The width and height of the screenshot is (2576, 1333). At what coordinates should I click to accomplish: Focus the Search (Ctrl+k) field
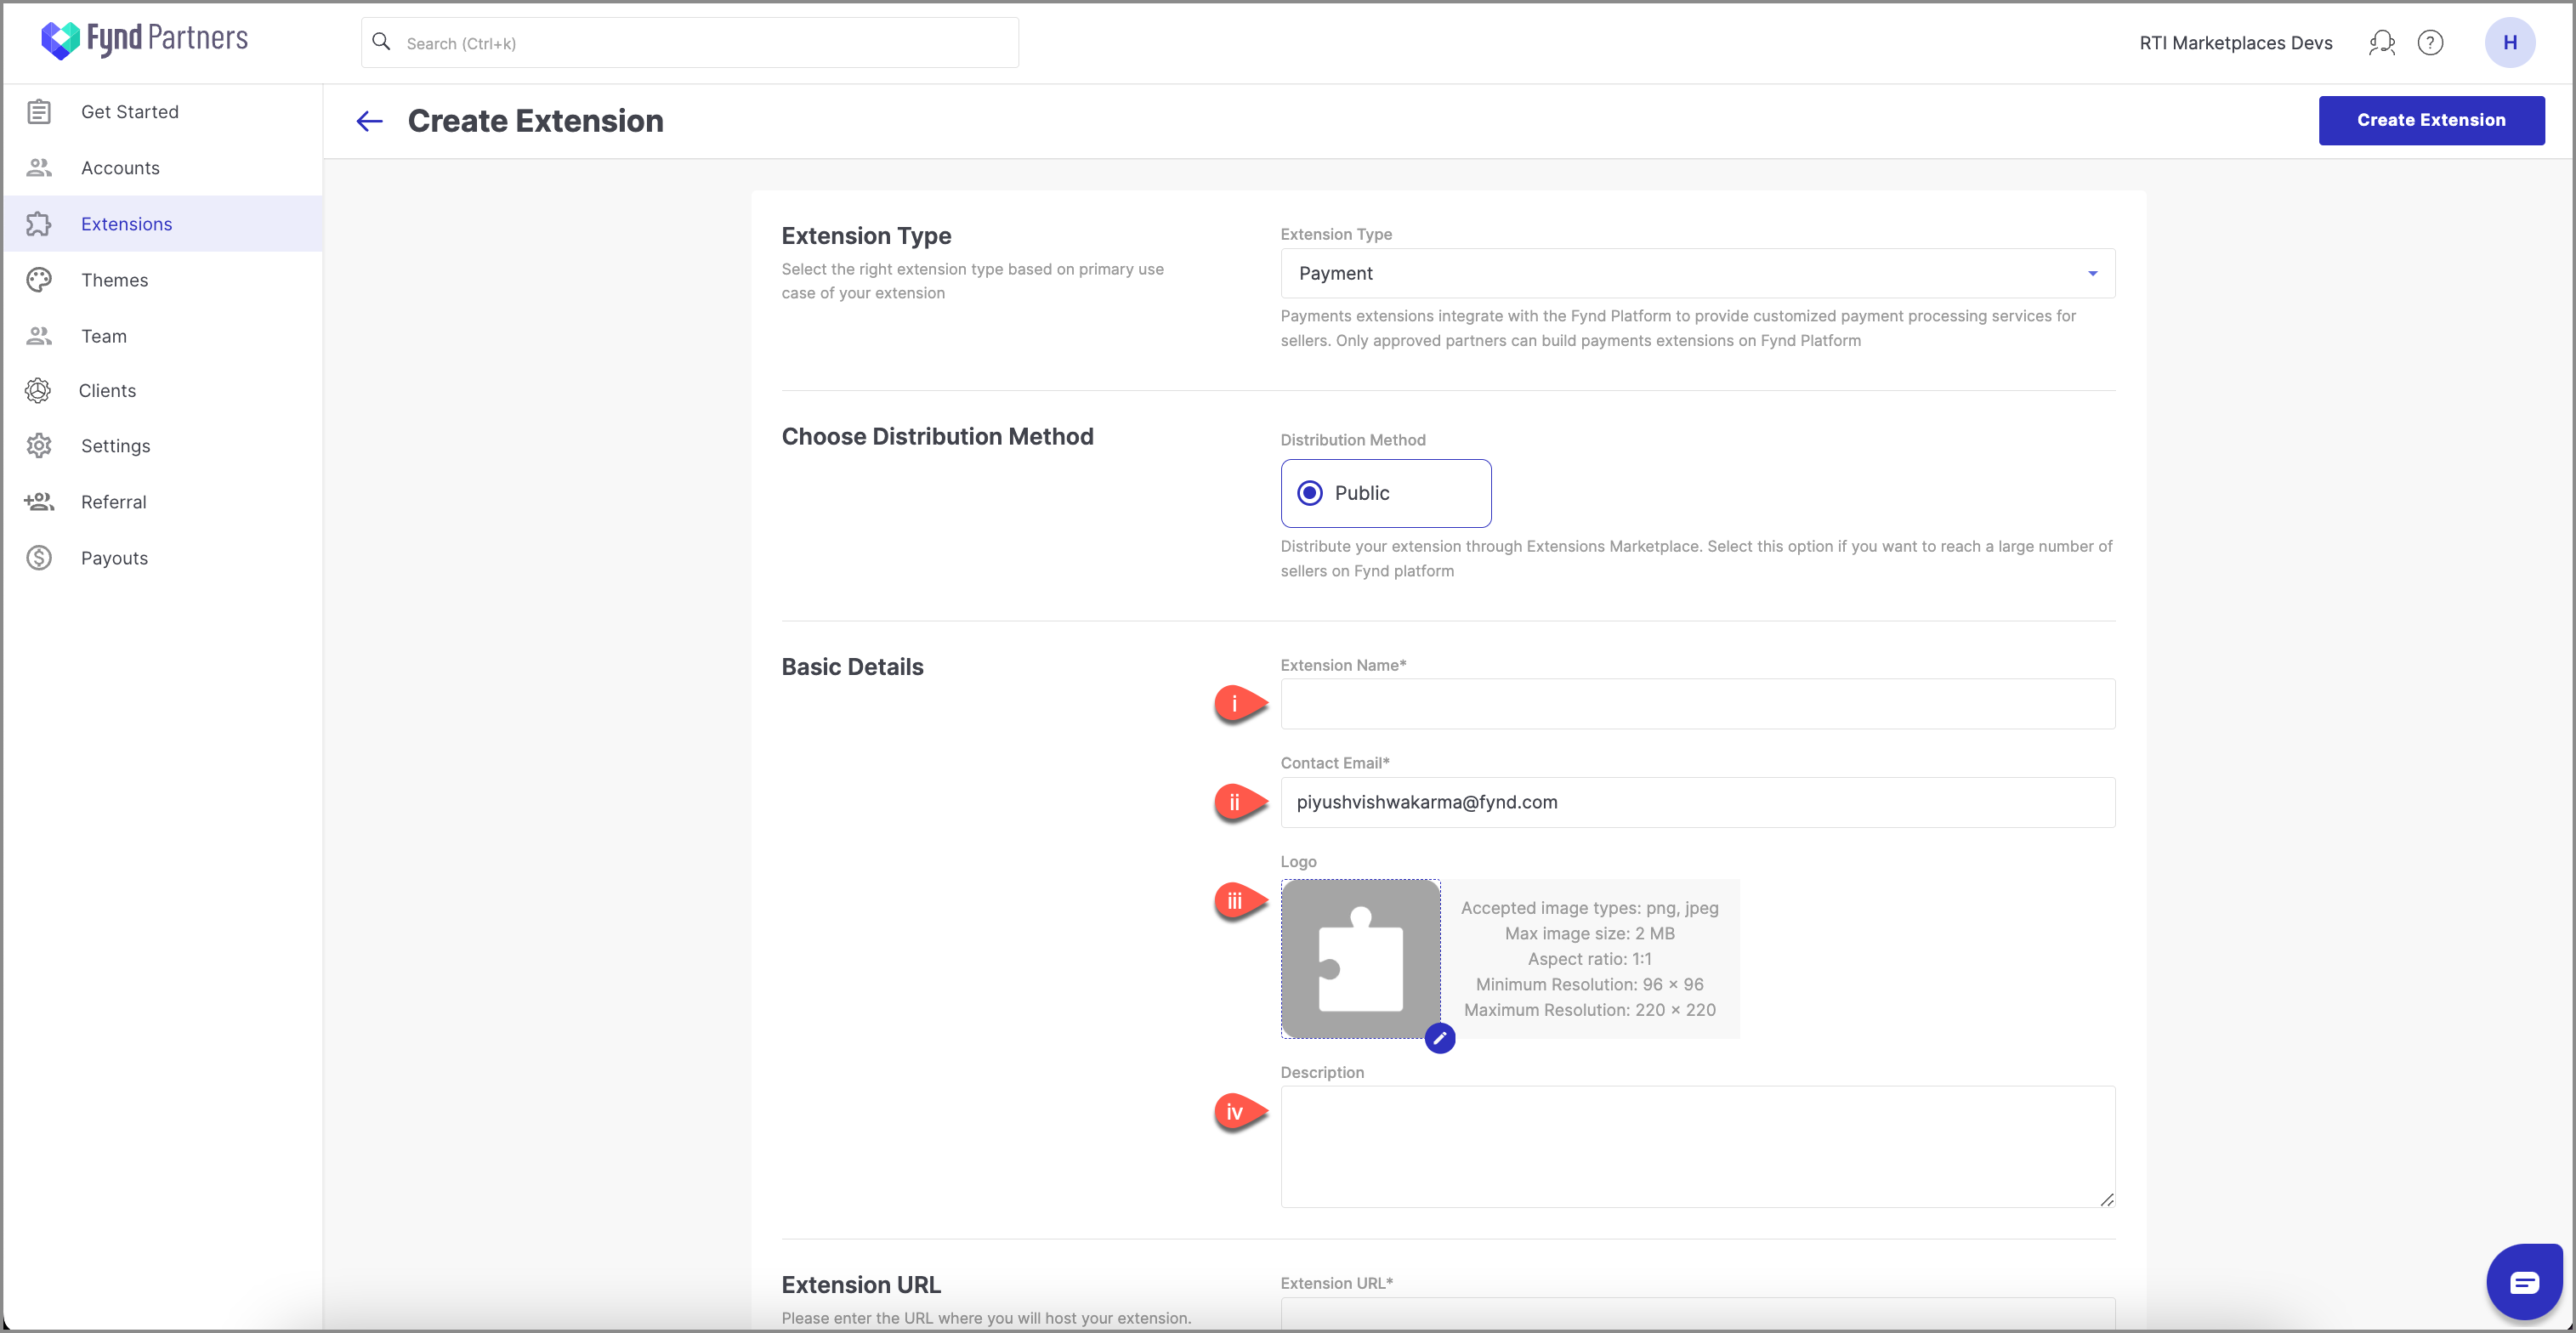point(689,43)
